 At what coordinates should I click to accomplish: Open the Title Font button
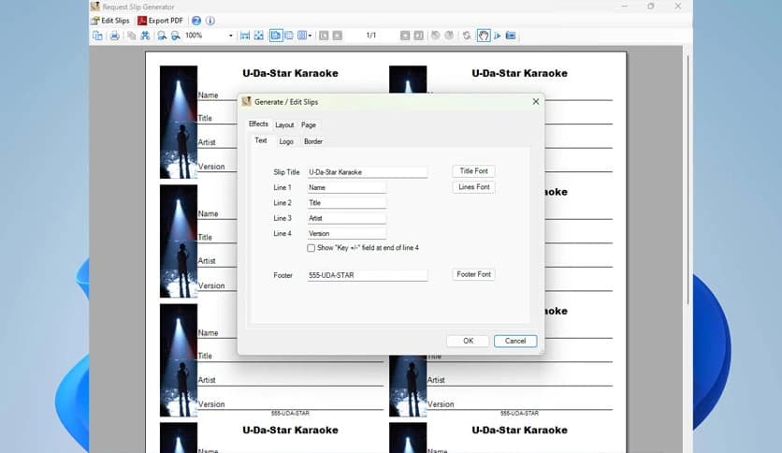click(474, 171)
